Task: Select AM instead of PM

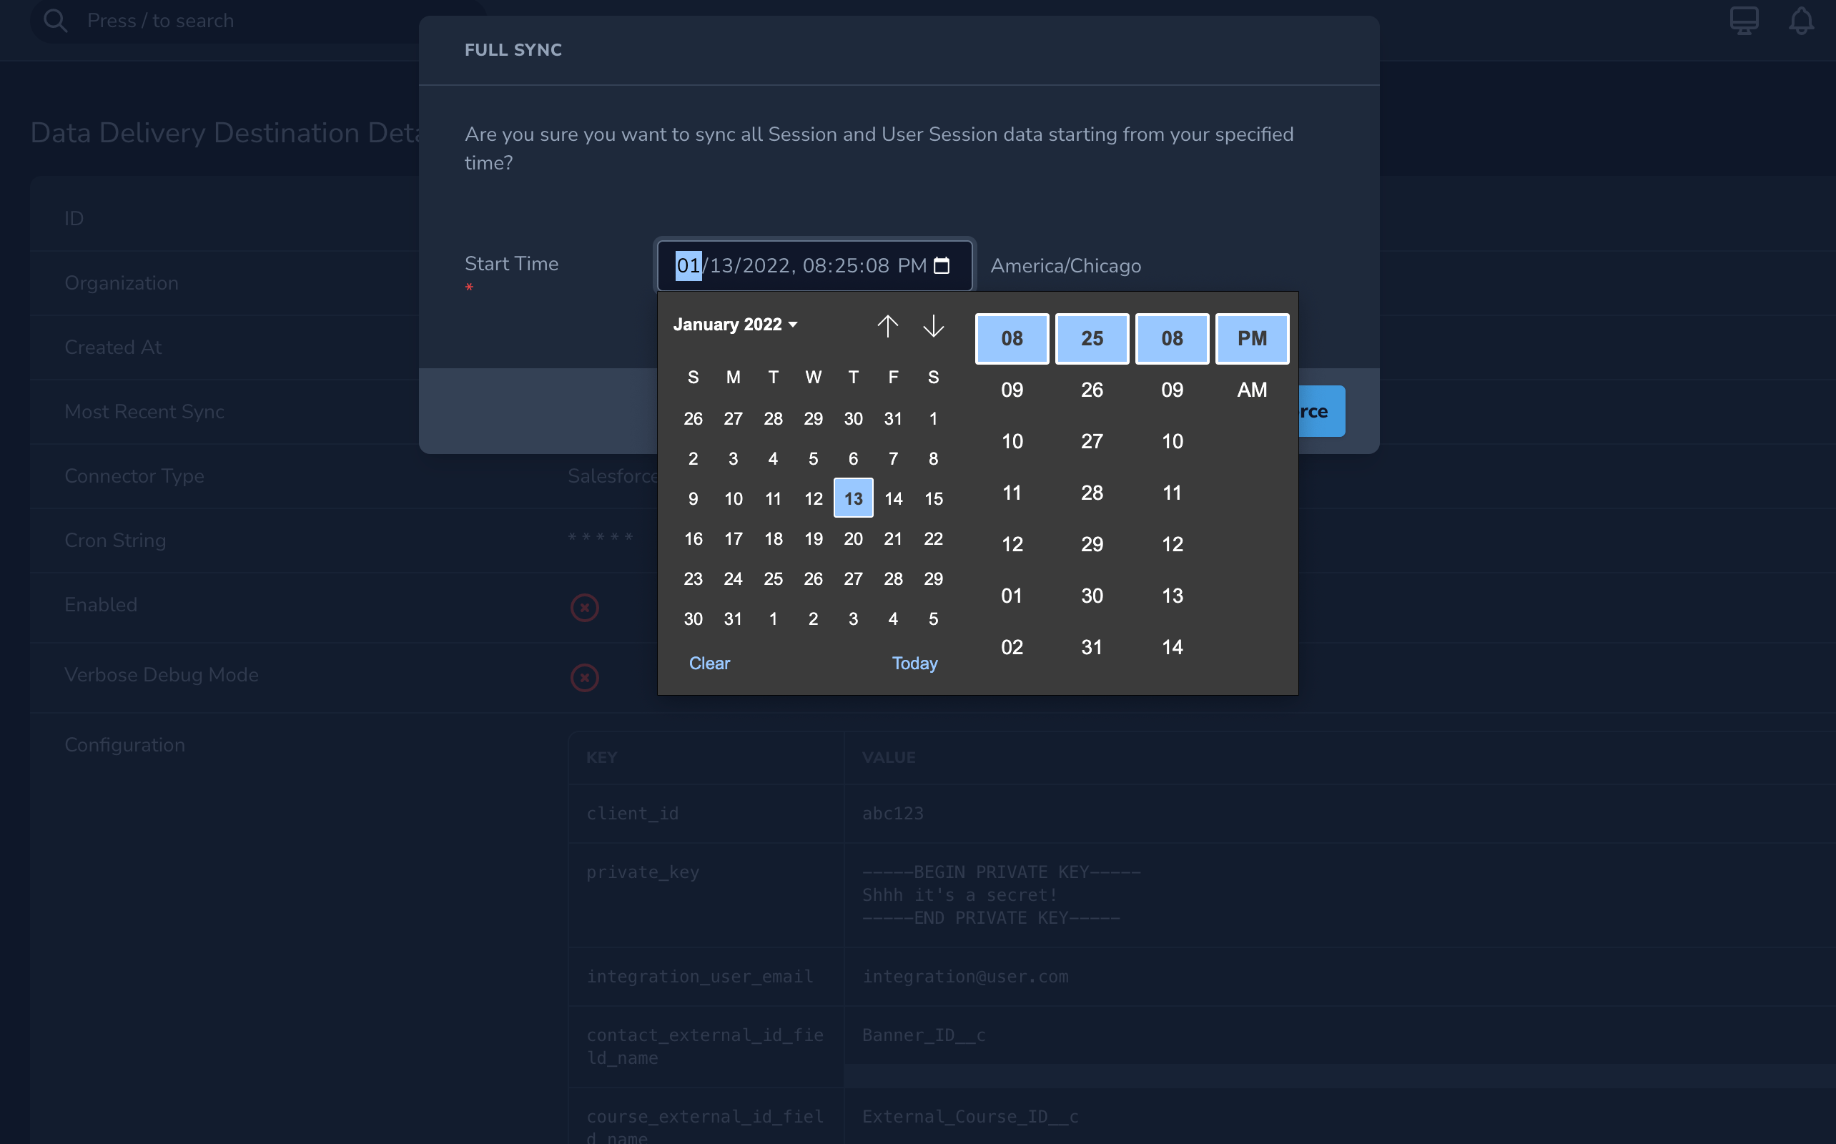Action: click(x=1251, y=390)
